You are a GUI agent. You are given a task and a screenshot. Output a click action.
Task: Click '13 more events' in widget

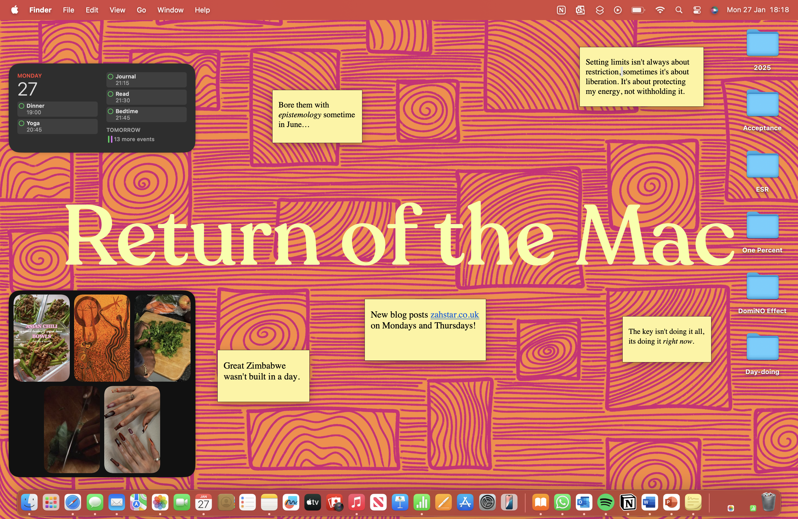pos(134,139)
